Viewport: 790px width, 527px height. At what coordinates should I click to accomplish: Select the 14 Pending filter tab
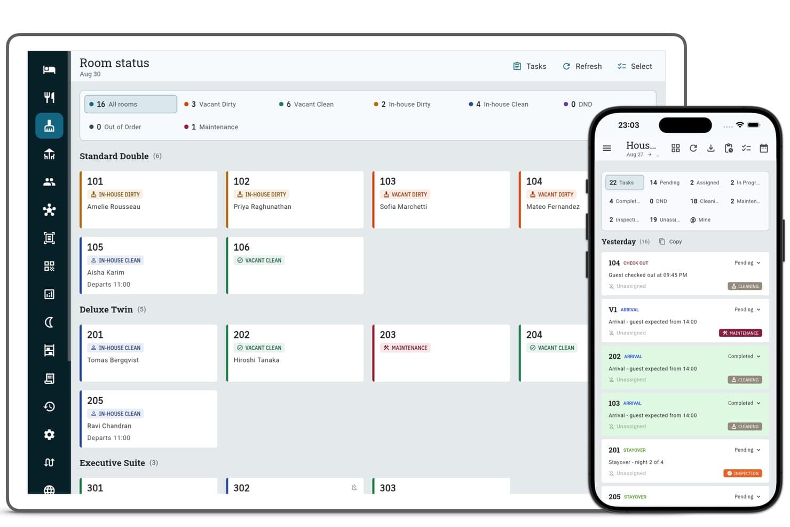click(x=665, y=183)
